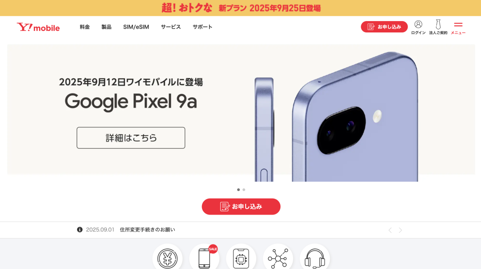This screenshot has width=481, height=269.
Task: Open the 料金 navigation menu
Action: (x=85, y=27)
